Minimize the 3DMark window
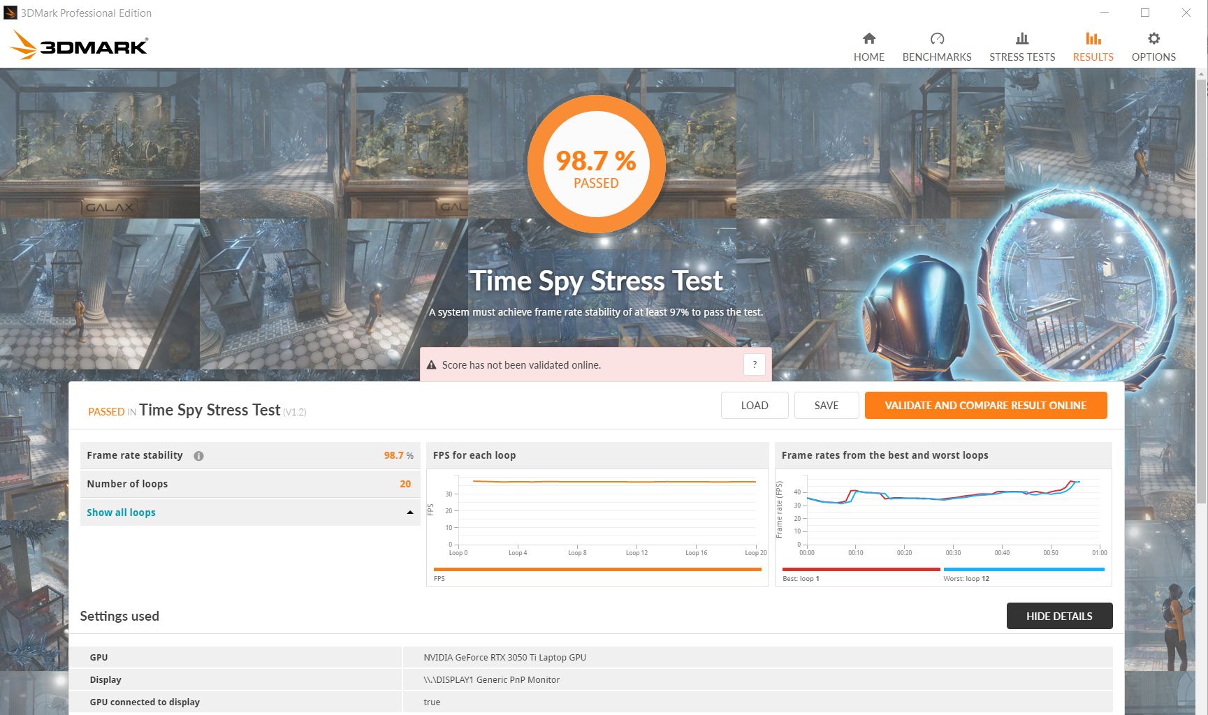Image resolution: width=1208 pixels, height=715 pixels. [x=1105, y=13]
